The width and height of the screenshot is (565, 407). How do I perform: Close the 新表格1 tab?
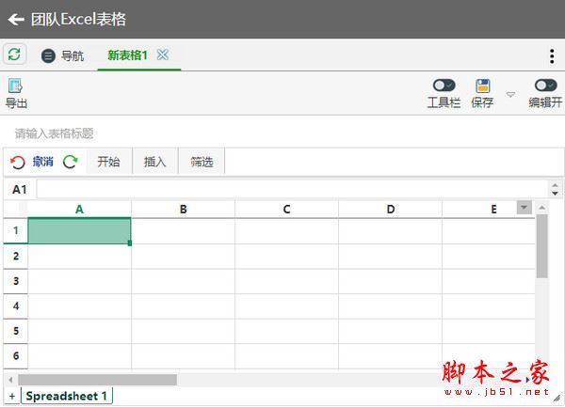163,55
